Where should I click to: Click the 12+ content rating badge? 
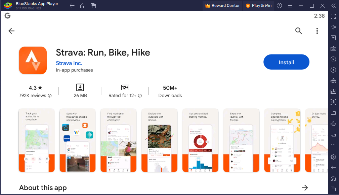pos(125,88)
